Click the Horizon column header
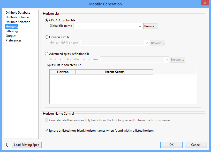 tap(63, 72)
